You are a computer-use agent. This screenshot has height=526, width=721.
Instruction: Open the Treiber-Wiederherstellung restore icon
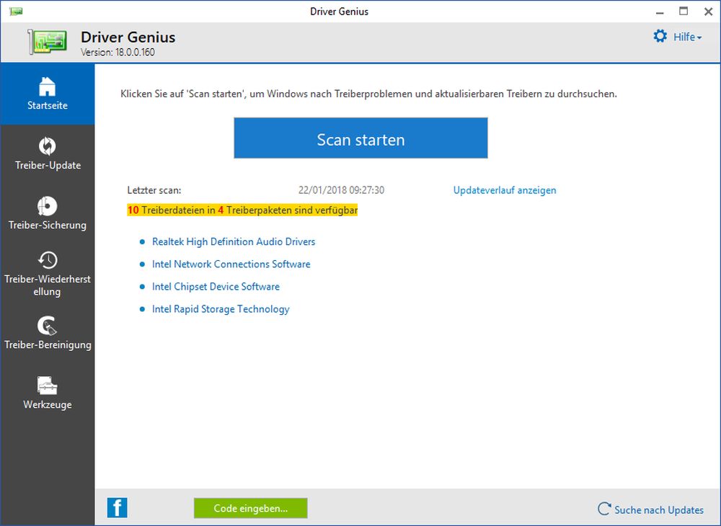47,260
